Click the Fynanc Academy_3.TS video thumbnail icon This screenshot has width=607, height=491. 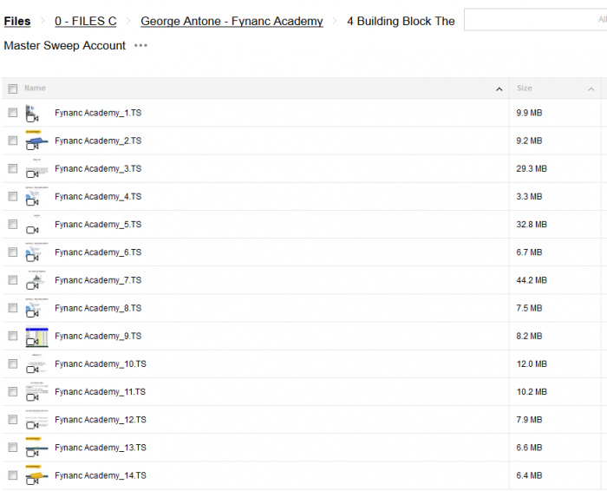[36, 168]
